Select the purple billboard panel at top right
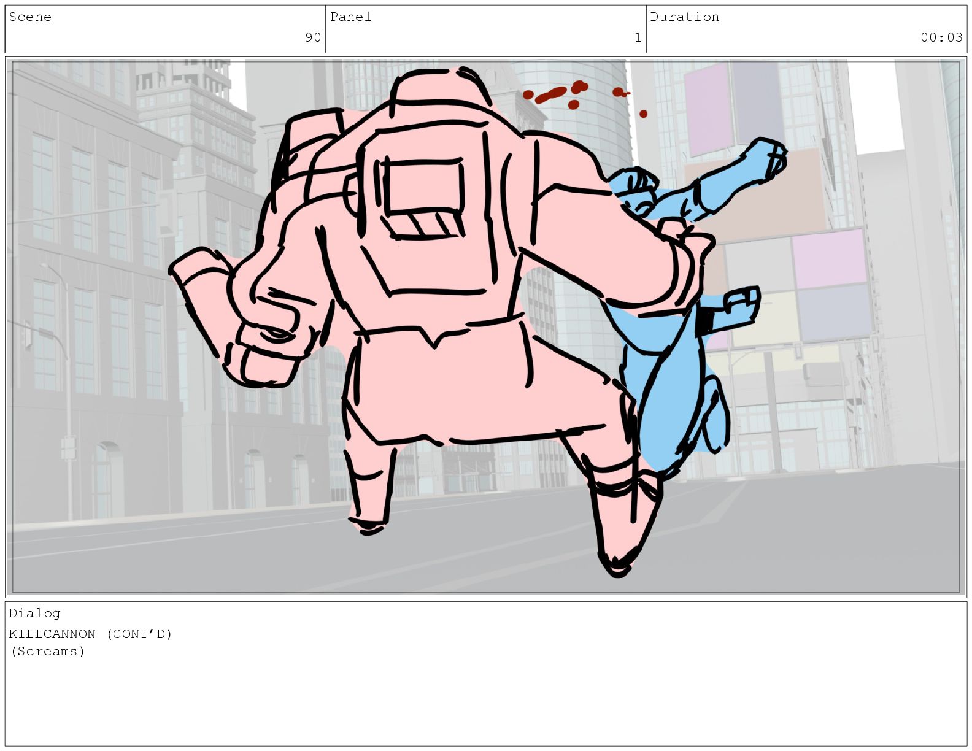The height and width of the screenshot is (751, 972). click(709, 107)
